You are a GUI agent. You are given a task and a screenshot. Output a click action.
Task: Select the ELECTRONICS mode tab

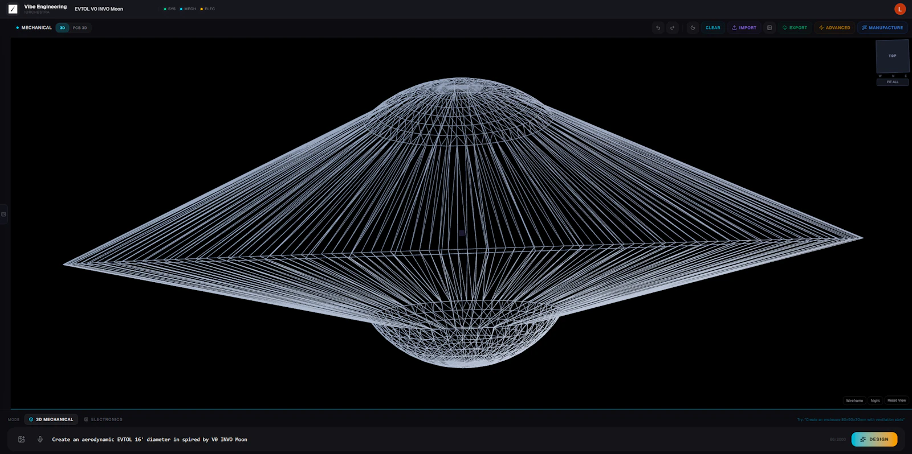pos(103,419)
